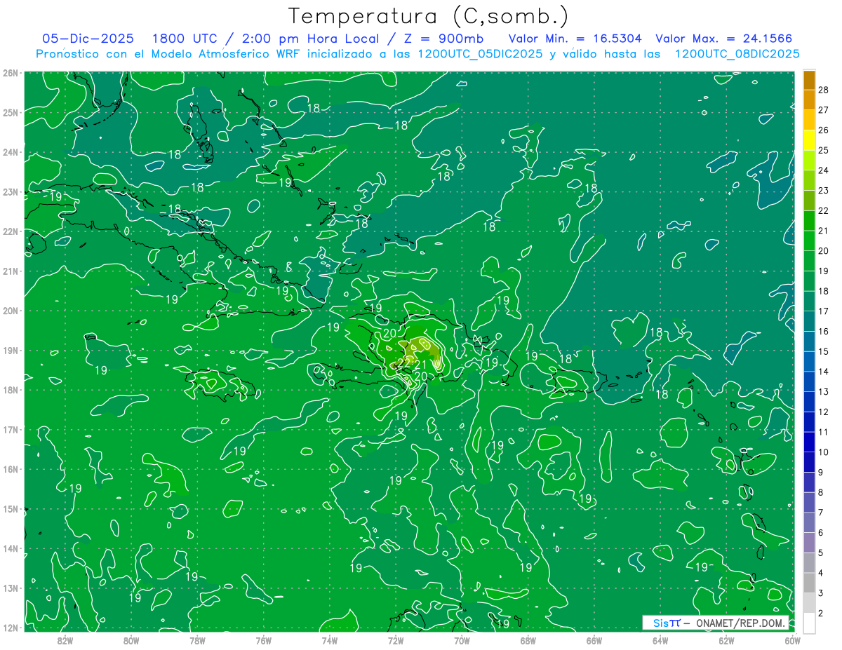Click the legend value "2"
The width and height of the screenshot is (842, 650).
click(x=821, y=614)
